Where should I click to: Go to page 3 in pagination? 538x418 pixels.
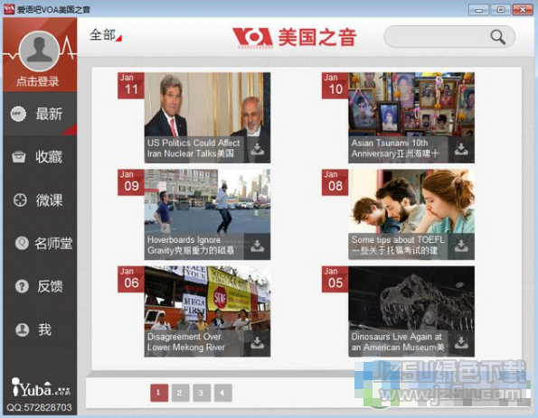202,393
